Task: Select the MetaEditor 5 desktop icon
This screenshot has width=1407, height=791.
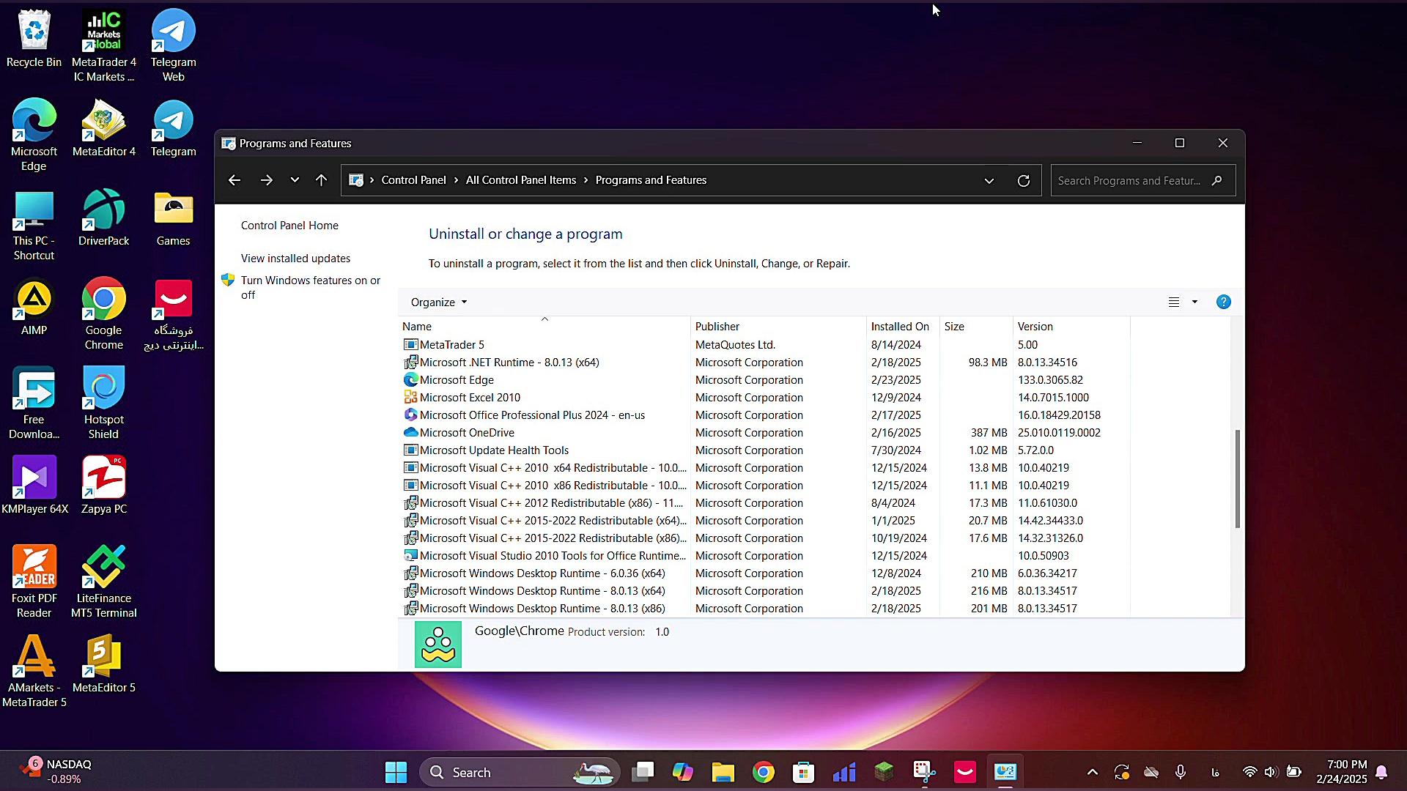Action: [103, 664]
